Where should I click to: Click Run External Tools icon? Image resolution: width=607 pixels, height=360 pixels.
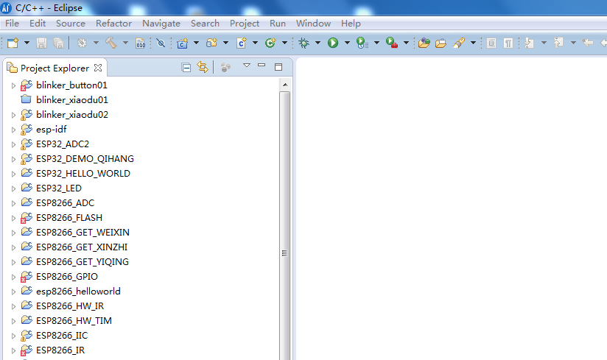pyautogui.click(x=392, y=43)
